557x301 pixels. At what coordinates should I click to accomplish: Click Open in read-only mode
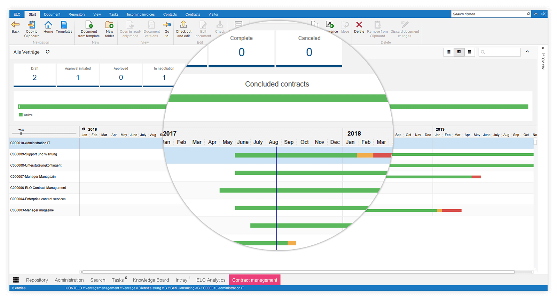130,25
